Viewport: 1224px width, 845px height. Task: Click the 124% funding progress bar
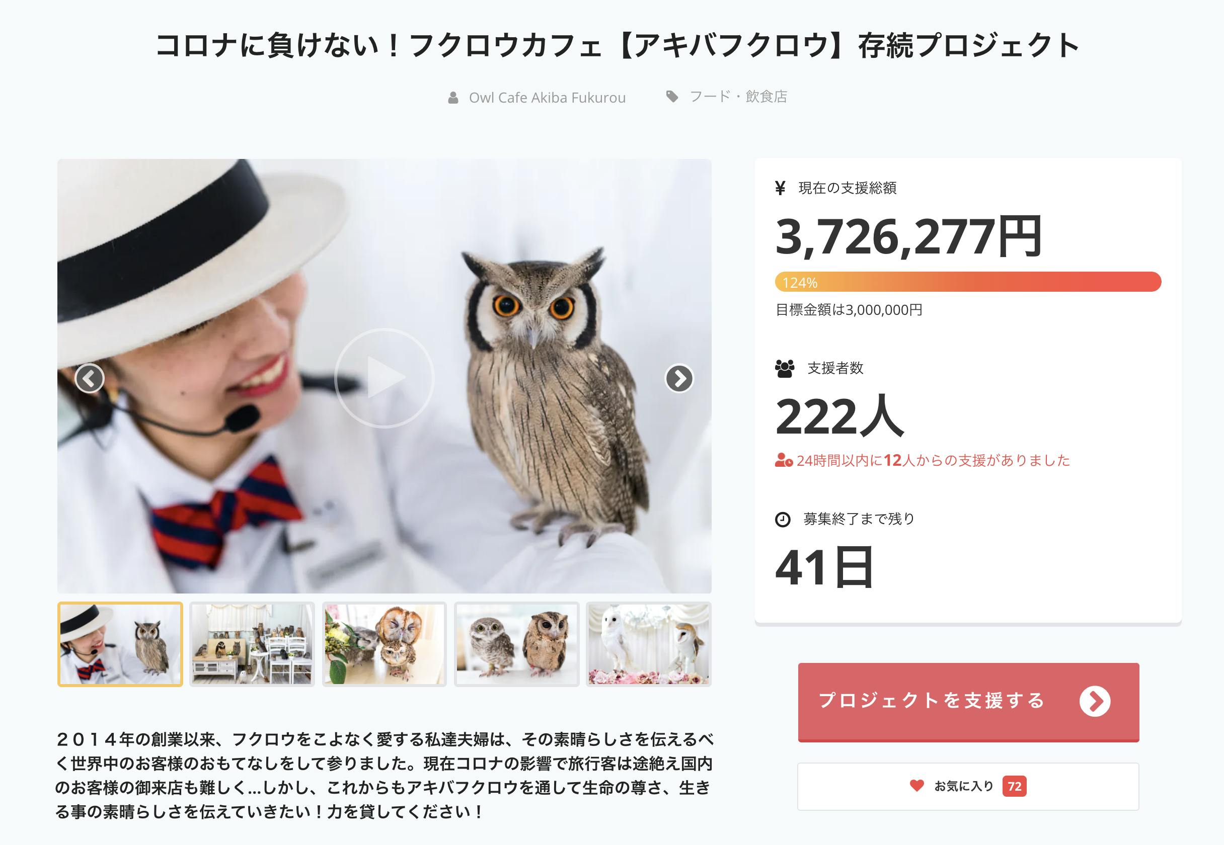(x=968, y=282)
